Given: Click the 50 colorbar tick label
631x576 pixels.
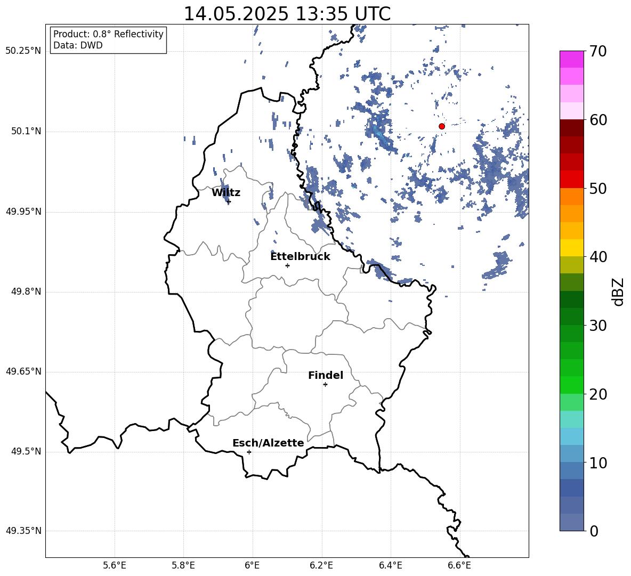Looking at the screenshot, I should [x=598, y=188].
